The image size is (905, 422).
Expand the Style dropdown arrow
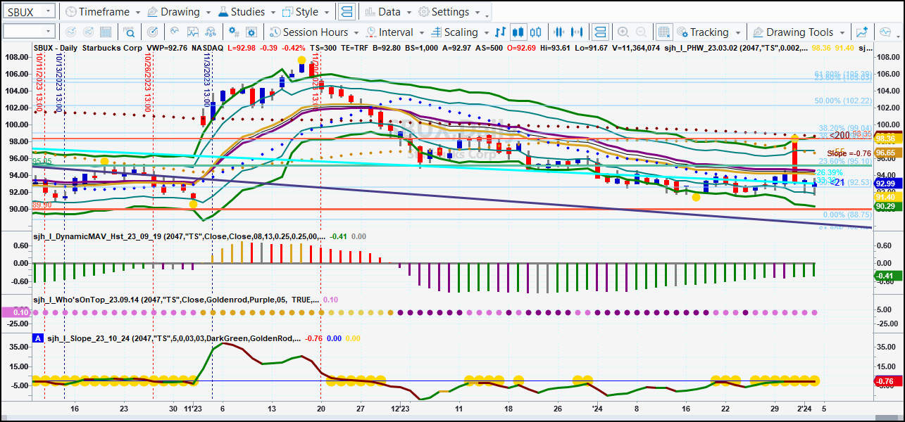[x=326, y=13]
